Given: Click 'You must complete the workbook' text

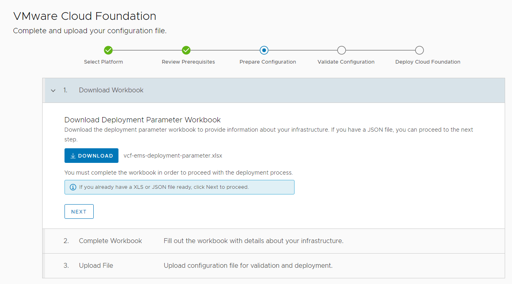Looking at the screenshot, I should (179, 173).
